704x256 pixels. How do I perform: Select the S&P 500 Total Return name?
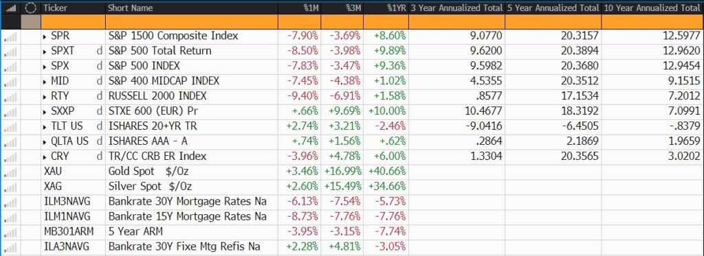[x=159, y=51]
